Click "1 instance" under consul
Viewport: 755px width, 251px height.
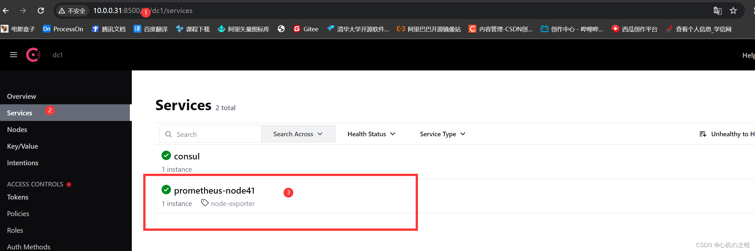pos(177,170)
